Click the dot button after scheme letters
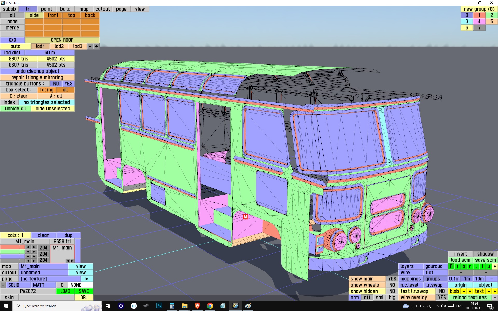Viewport: 498px width, 311px height. (x=495, y=266)
